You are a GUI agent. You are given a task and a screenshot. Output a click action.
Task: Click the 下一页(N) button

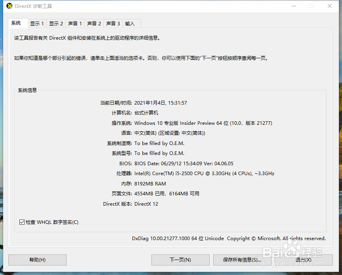180,260
